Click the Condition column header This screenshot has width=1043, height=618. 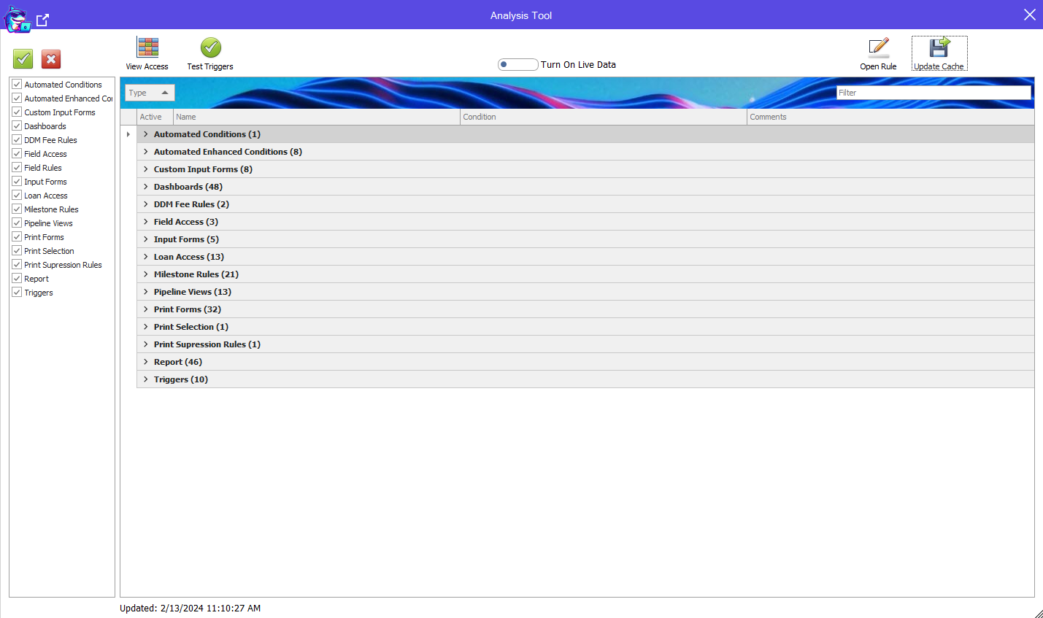pyautogui.click(x=603, y=117)
